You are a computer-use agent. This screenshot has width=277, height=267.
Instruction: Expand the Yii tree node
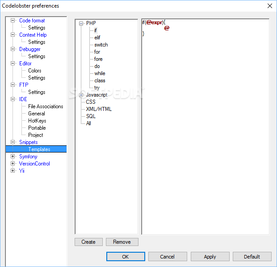tap(13, 171)
